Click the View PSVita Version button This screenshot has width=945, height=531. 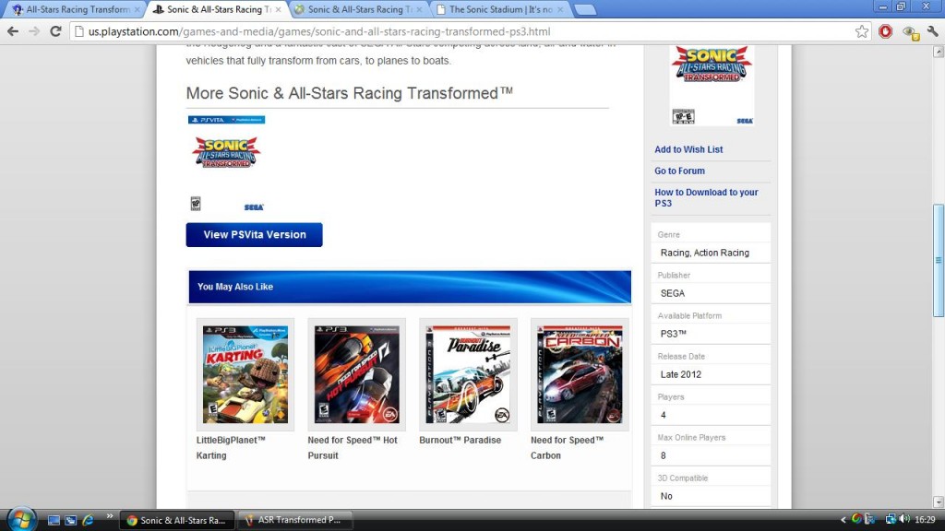(255, 235)
